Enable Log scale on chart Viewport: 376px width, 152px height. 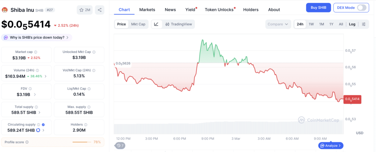click(352, 24)
